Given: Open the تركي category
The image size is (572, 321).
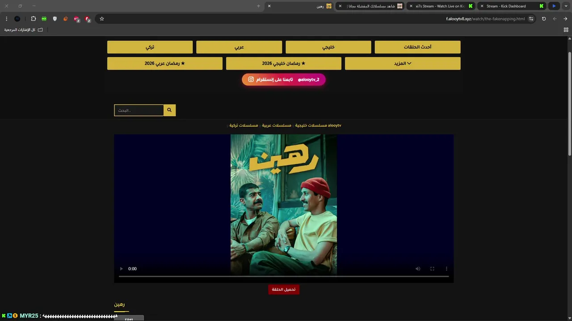Looking at the screenshot, I should tap(150, 47).
